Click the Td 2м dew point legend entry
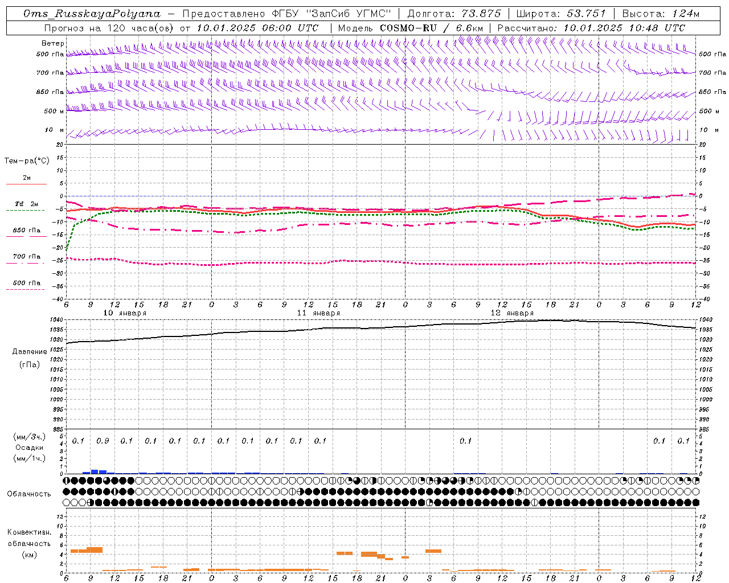Image resolution: width=729 pixels, height=583 pixels. coord(27,204)
